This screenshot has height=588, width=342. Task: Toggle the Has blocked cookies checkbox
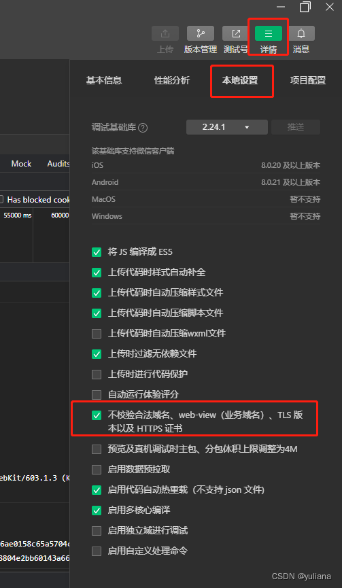coord(1,199)
